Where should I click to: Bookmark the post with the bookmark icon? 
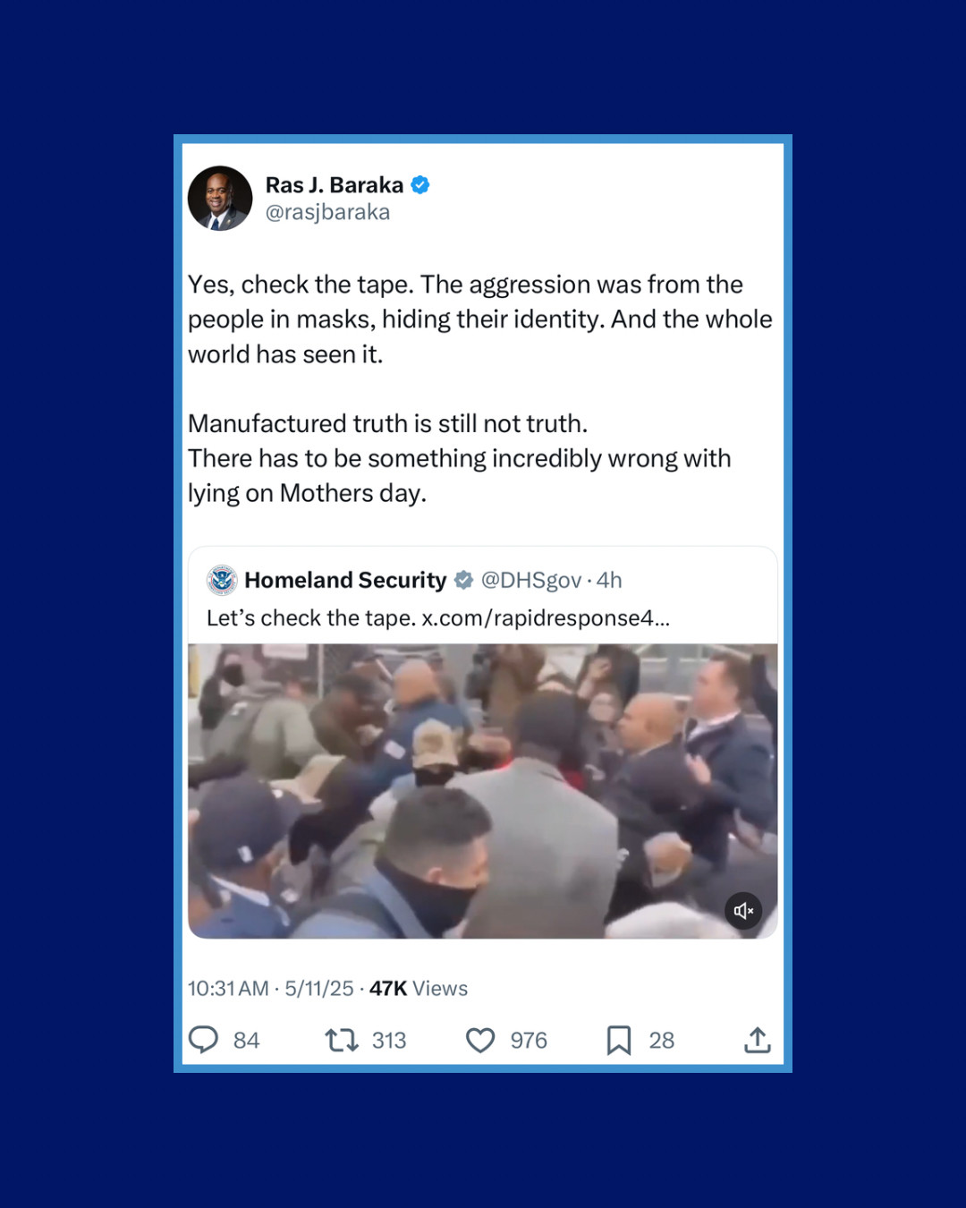coord(619,1040)
